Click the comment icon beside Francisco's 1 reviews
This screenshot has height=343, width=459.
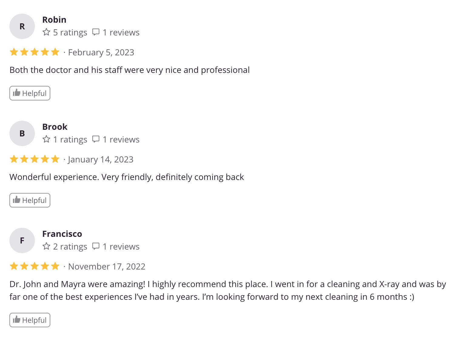point(96,246)
